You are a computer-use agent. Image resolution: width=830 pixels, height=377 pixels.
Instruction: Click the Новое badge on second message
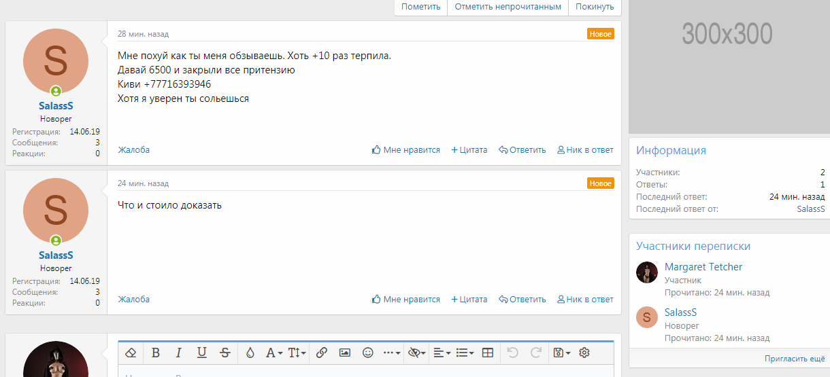pyautogui.click(x=601, y=183)
